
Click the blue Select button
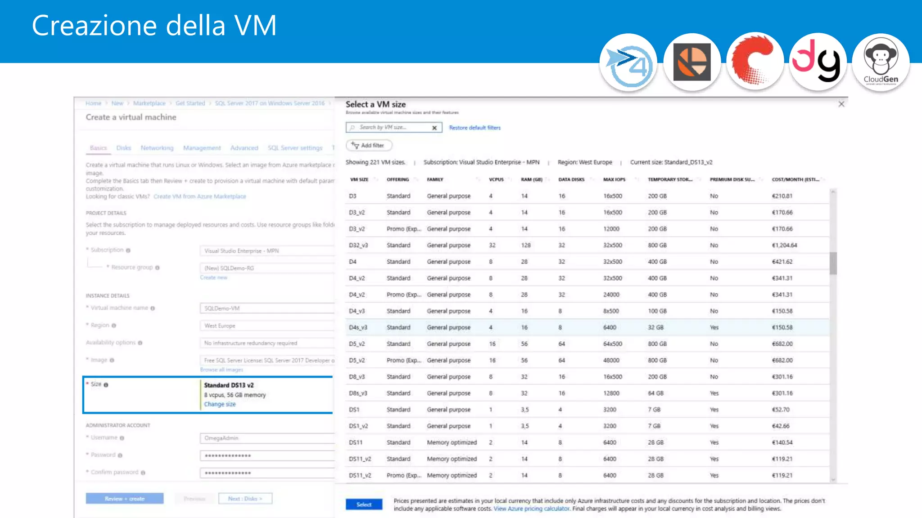tap(364, 505)
